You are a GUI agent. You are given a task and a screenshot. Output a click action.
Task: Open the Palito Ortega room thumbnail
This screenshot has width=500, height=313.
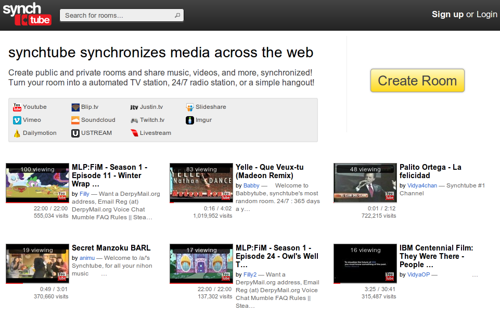[364, 183]
